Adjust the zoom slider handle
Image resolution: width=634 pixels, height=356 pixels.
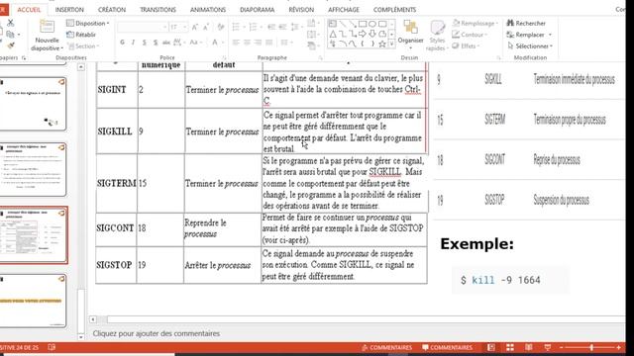coord(591,347)
